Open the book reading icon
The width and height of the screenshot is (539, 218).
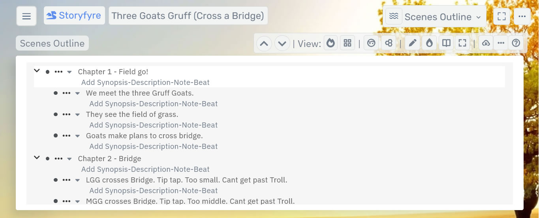point(446,43)
